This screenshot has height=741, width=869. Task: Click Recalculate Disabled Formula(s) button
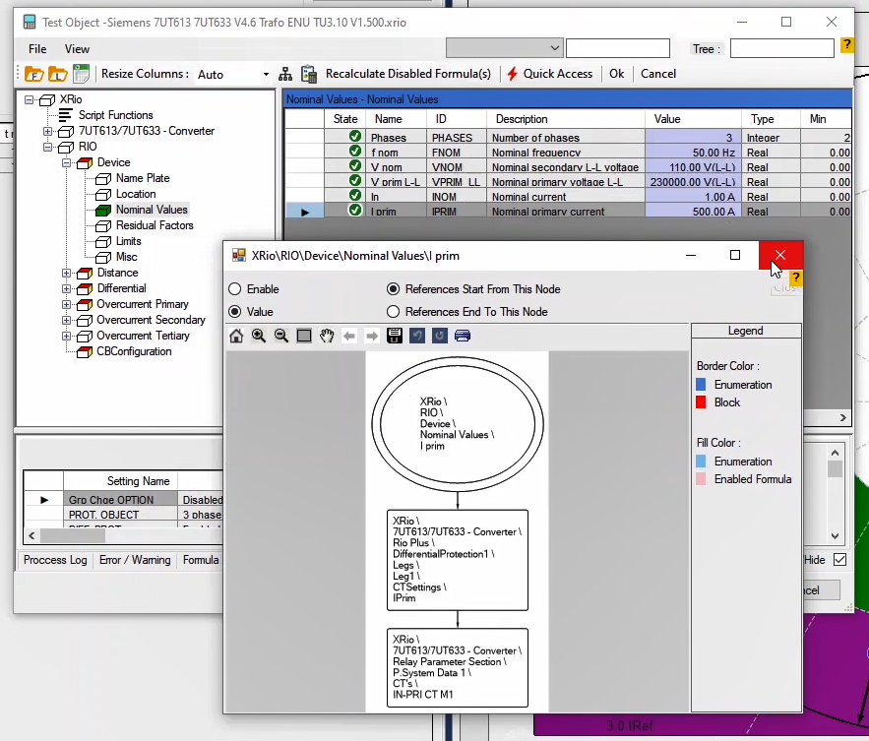click(407, 74)
